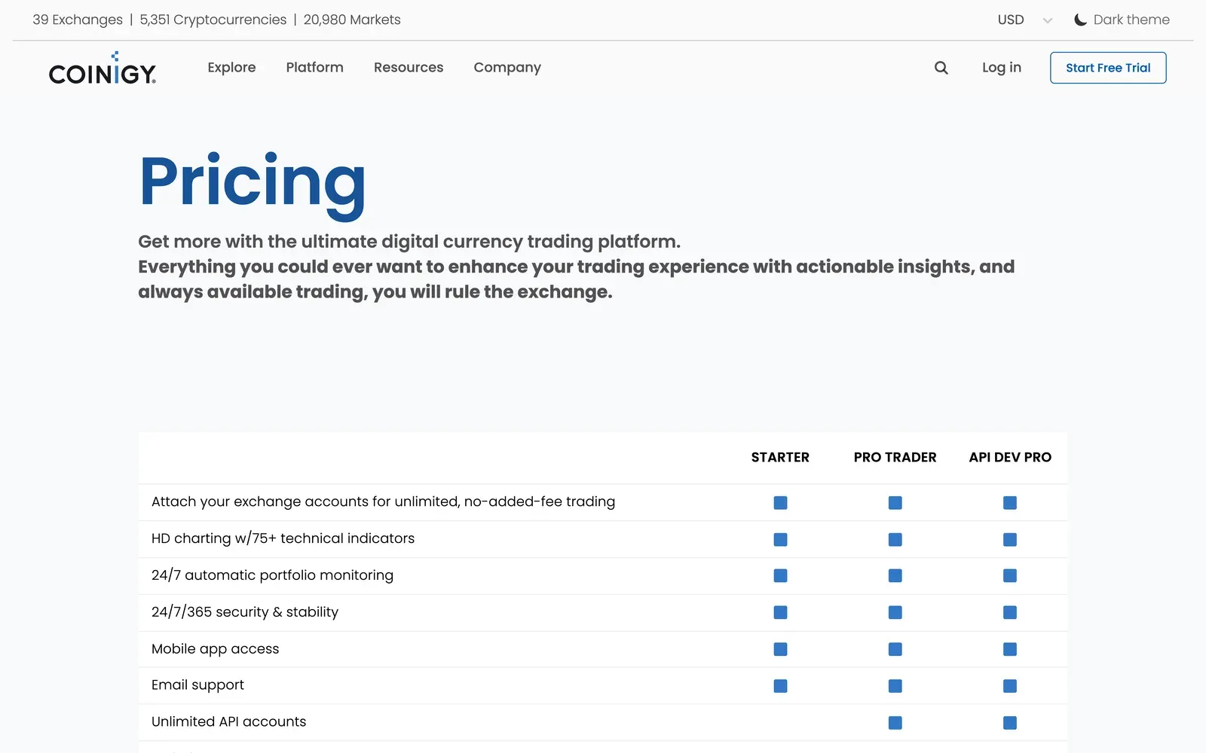
Task: Click Pro Trader mark for security & stability row
Action: click(895, 612)
